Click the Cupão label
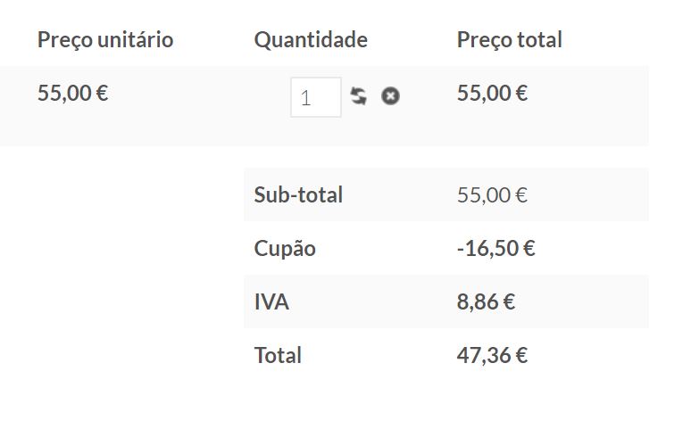Image resolution: width=691 pixels, height=421 pixels. coord(285,248)
